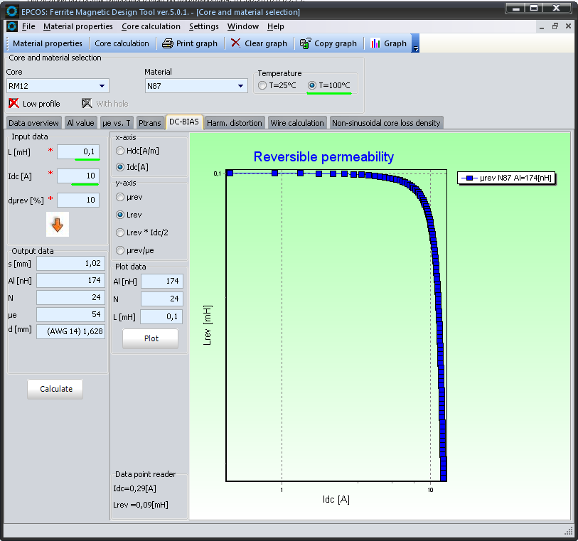Image resolution: width=578 pixels, height=541 pixels.
Task: Open the toolbar overflow options arrow
Action: pos(415,48)
